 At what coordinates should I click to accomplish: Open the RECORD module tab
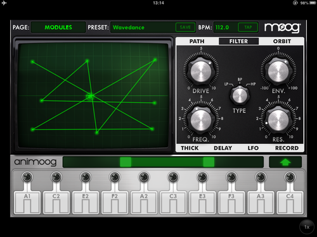[x=287, y=148]
